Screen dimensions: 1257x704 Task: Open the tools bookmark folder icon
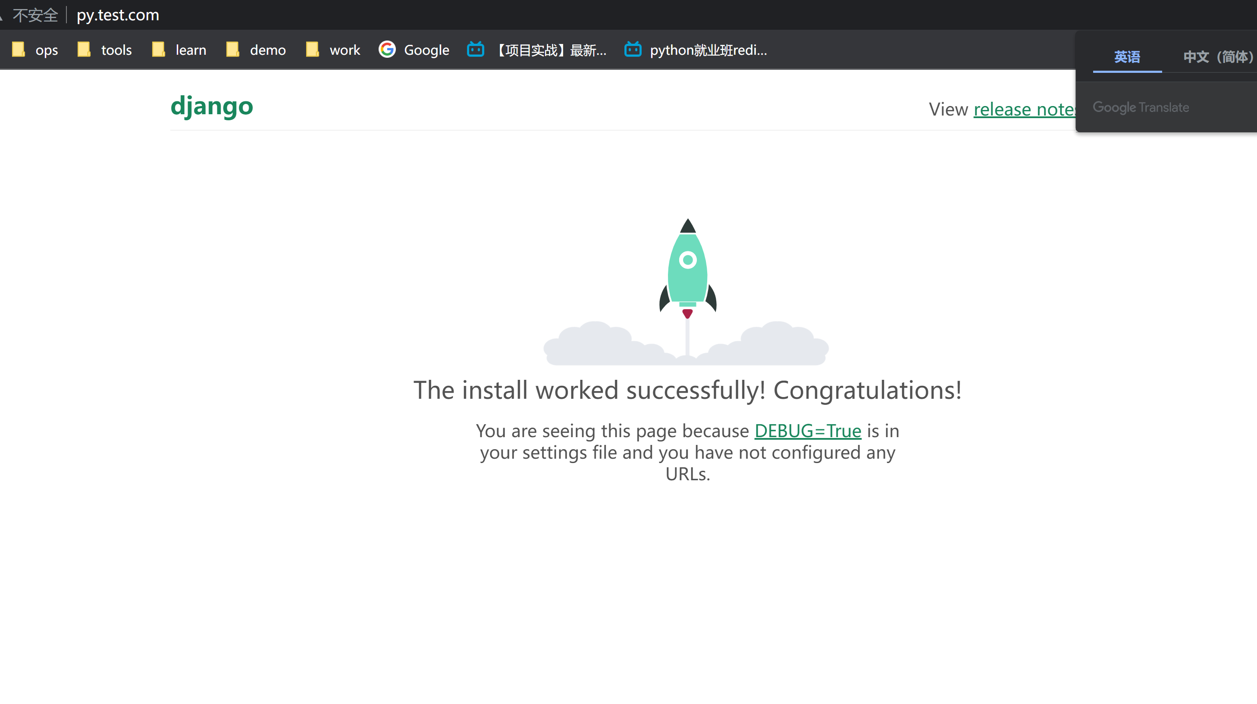tap(84, 49)
